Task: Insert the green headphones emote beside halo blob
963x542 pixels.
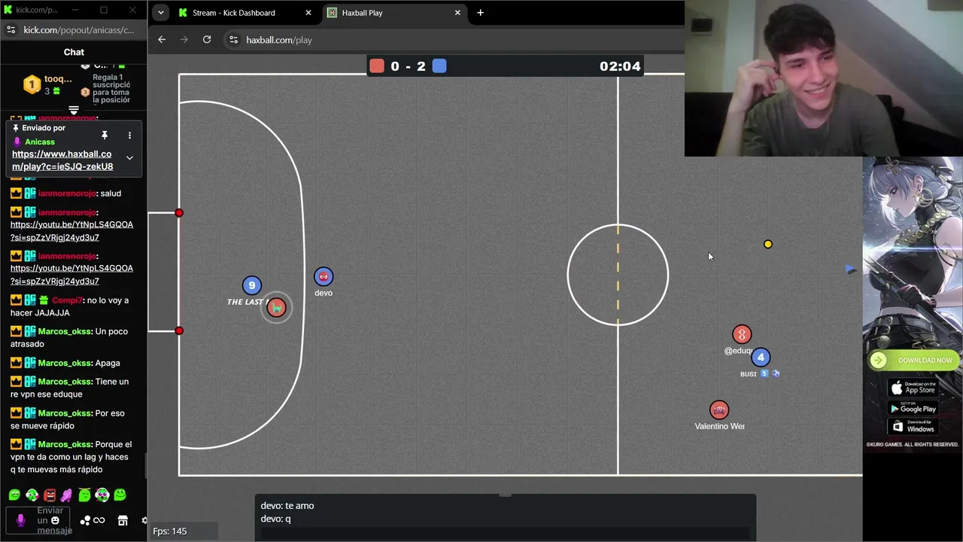Action: (x=102, y=495)
